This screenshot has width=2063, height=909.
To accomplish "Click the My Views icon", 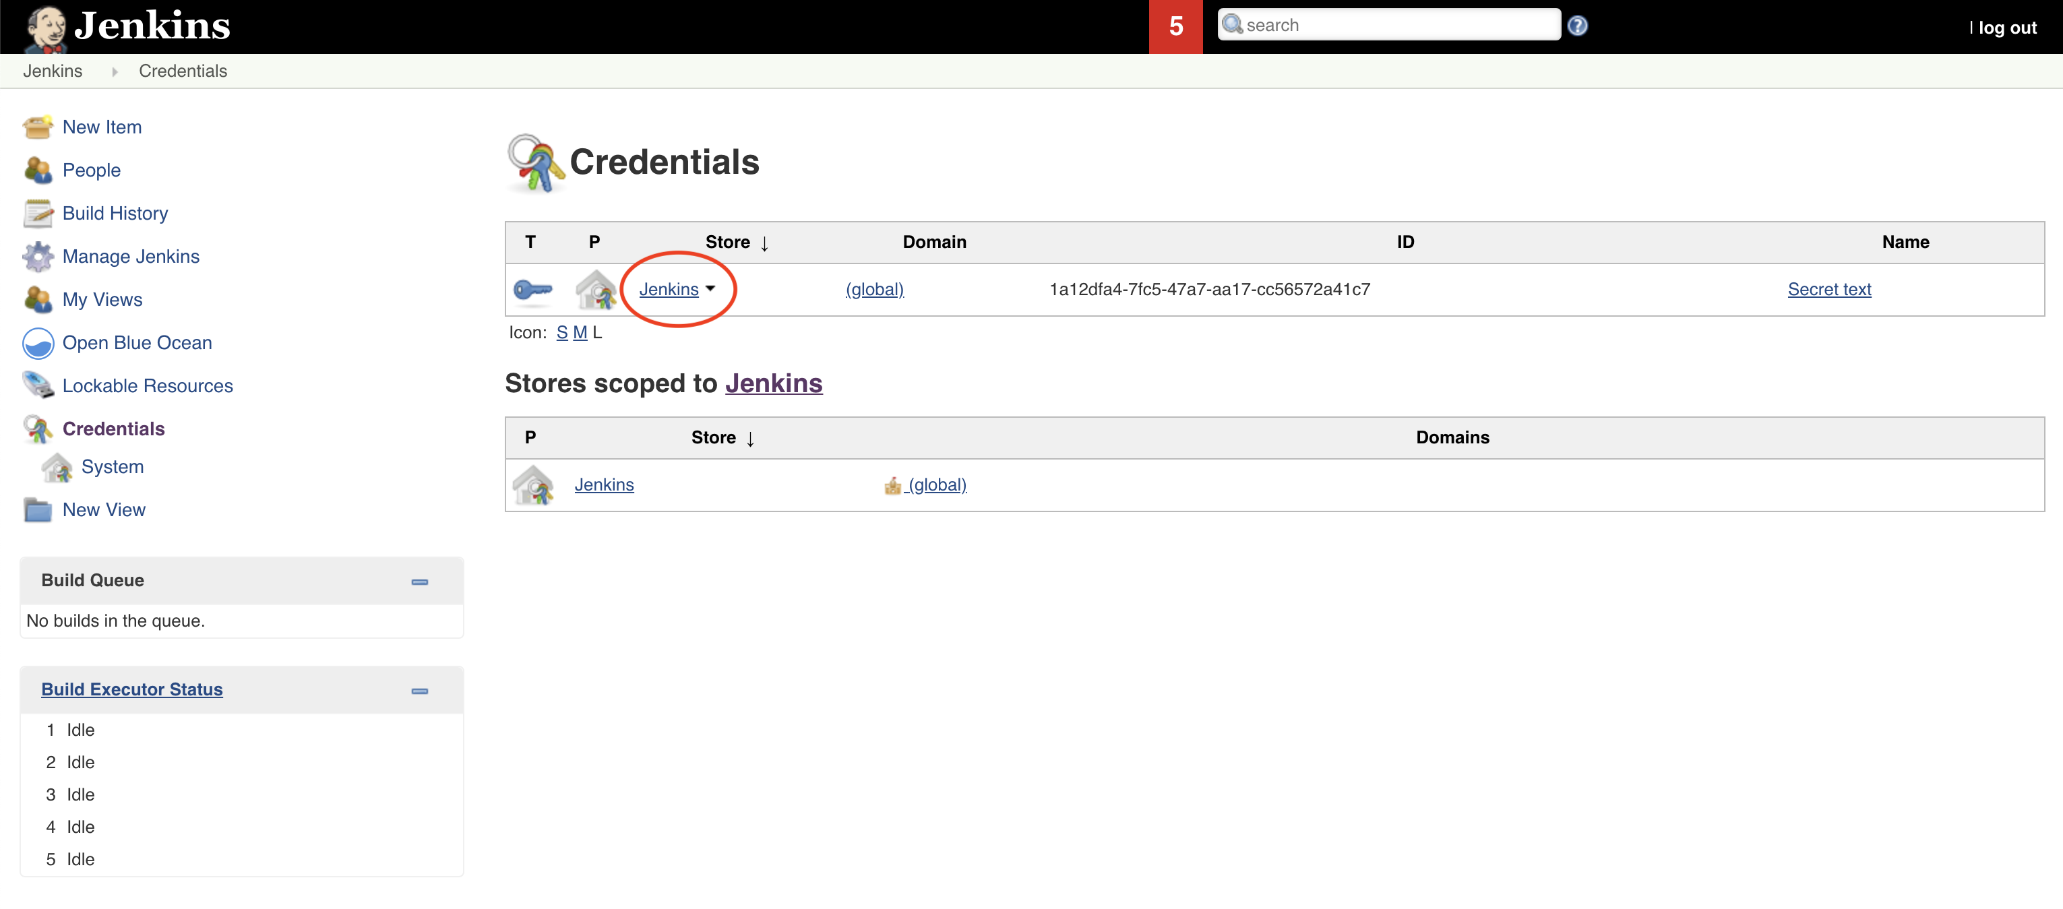I will (x=38, y=300).
